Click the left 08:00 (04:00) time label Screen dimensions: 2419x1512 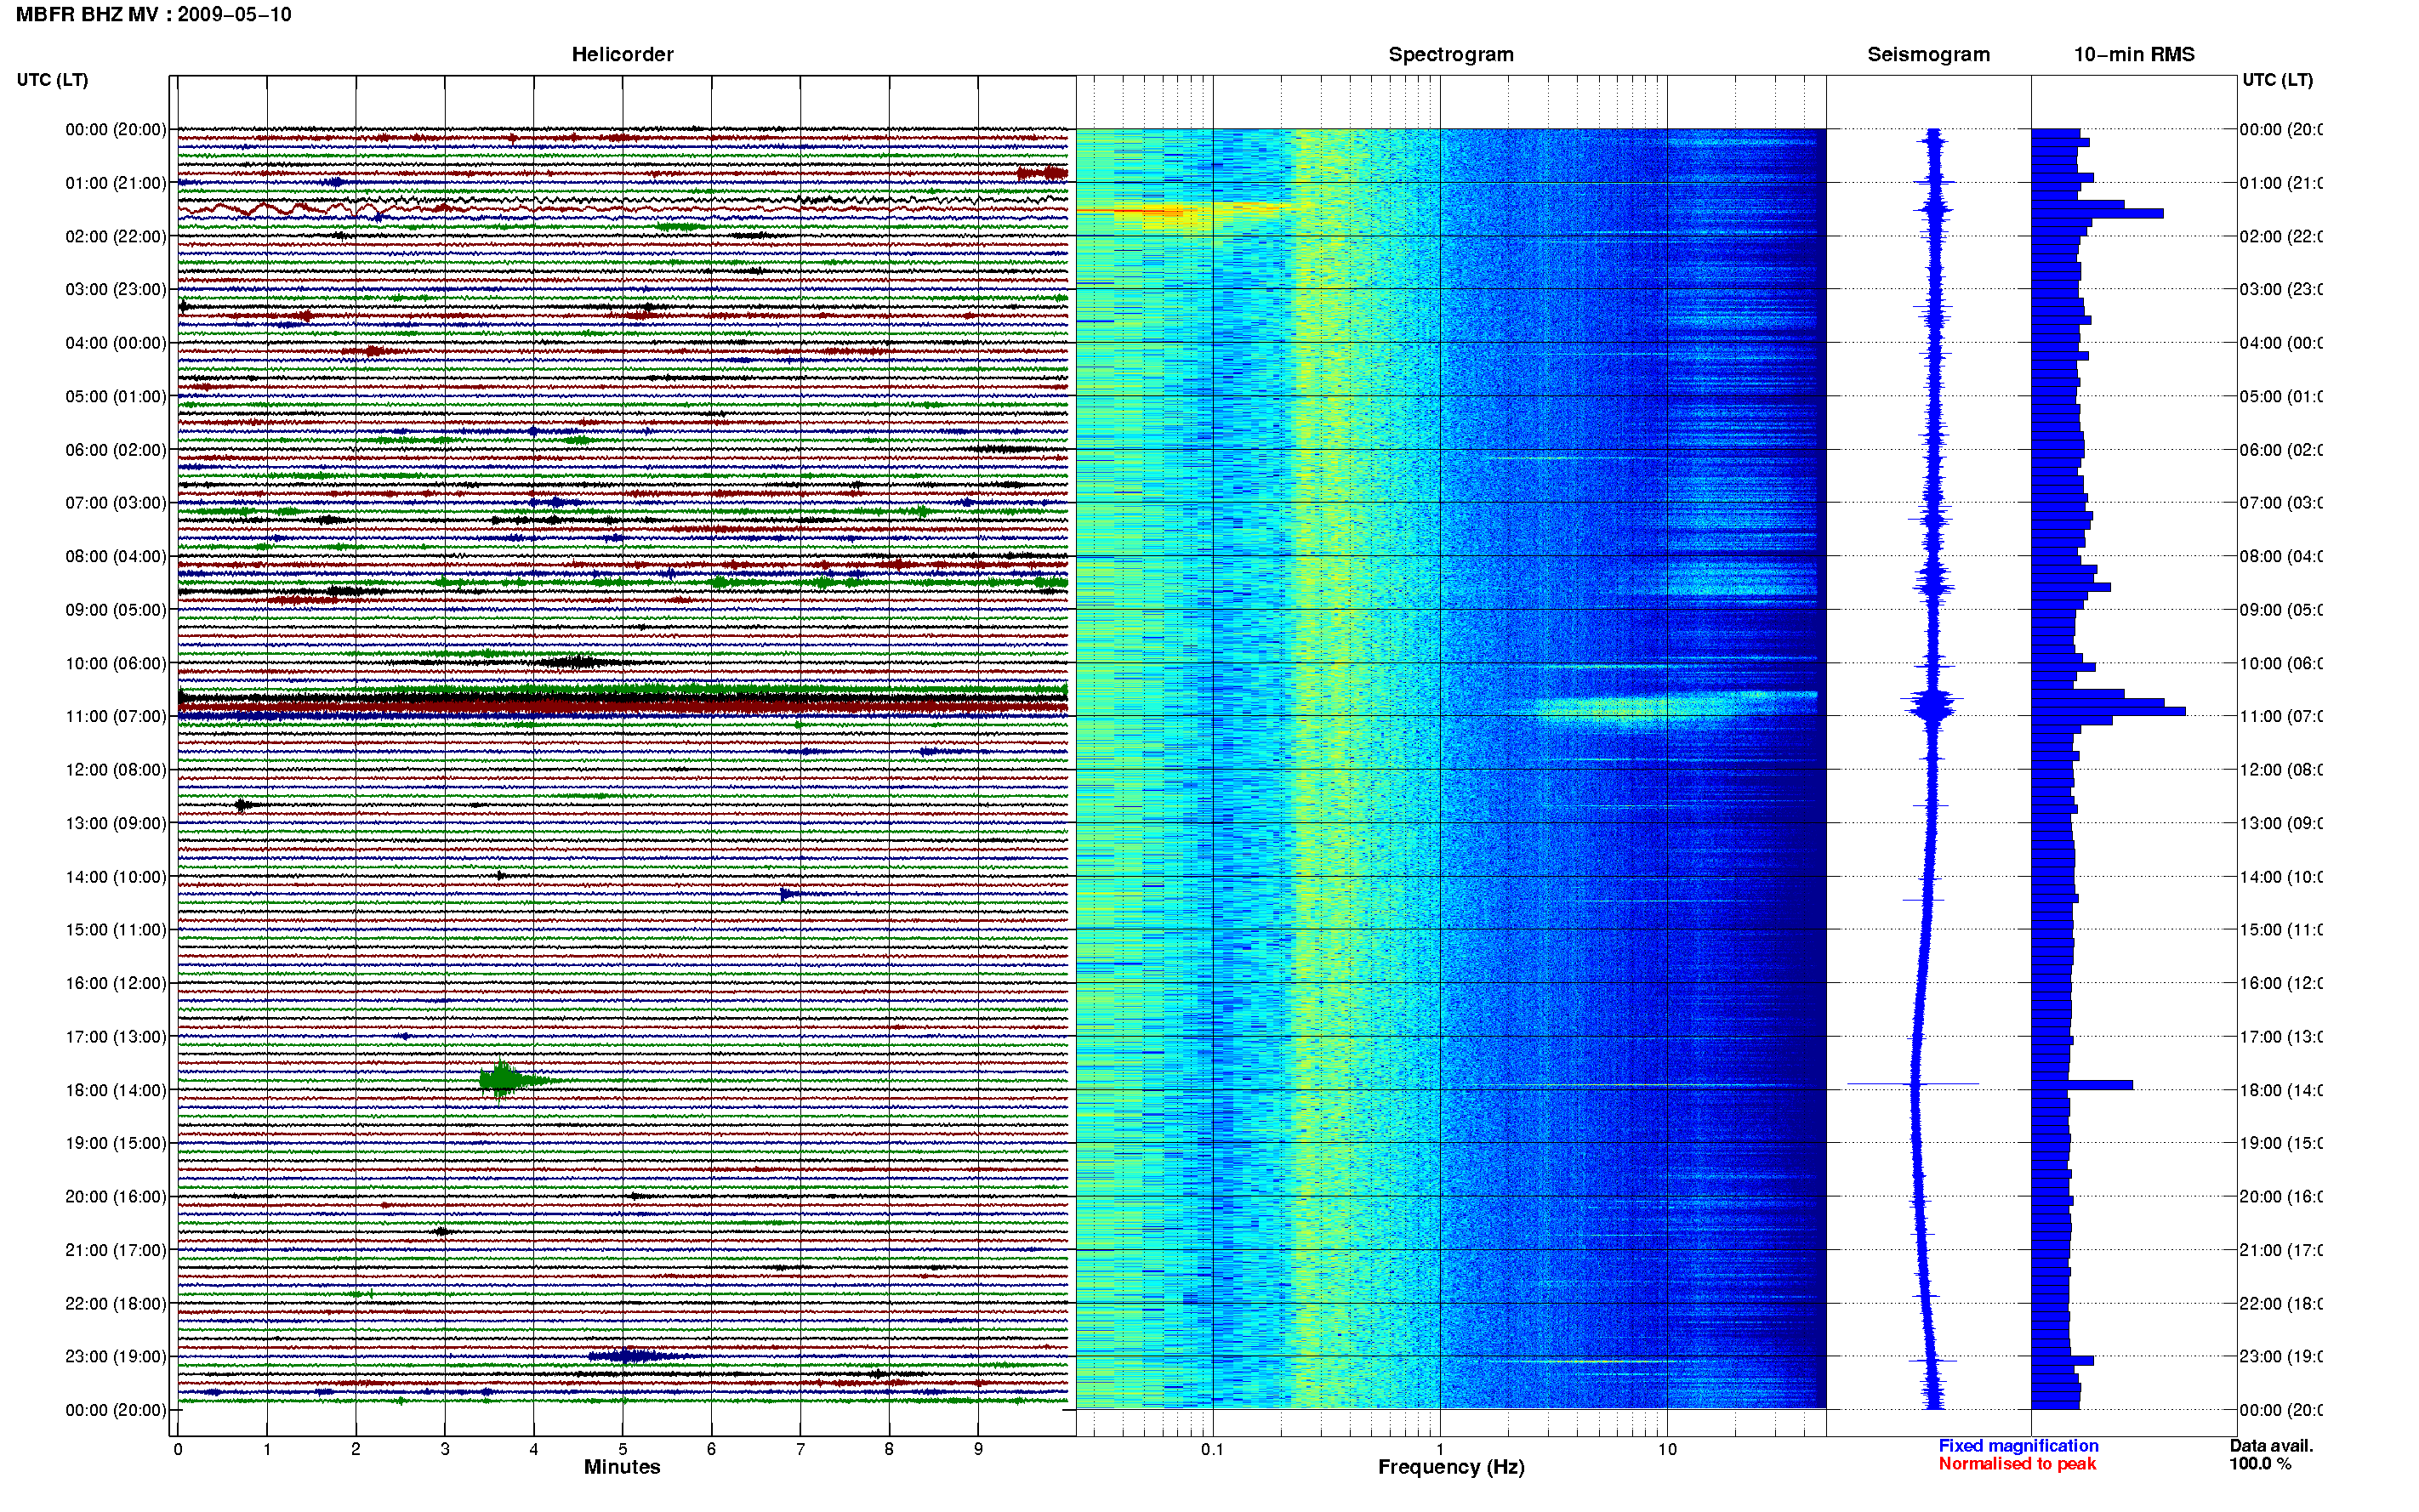coord(116,556)
